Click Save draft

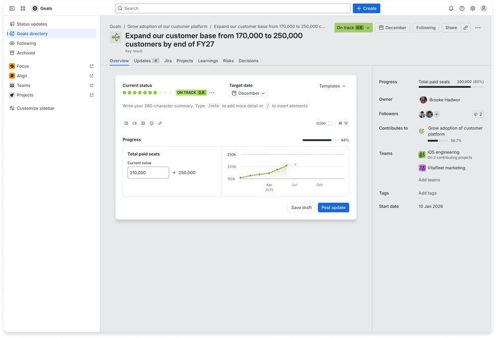301,208
